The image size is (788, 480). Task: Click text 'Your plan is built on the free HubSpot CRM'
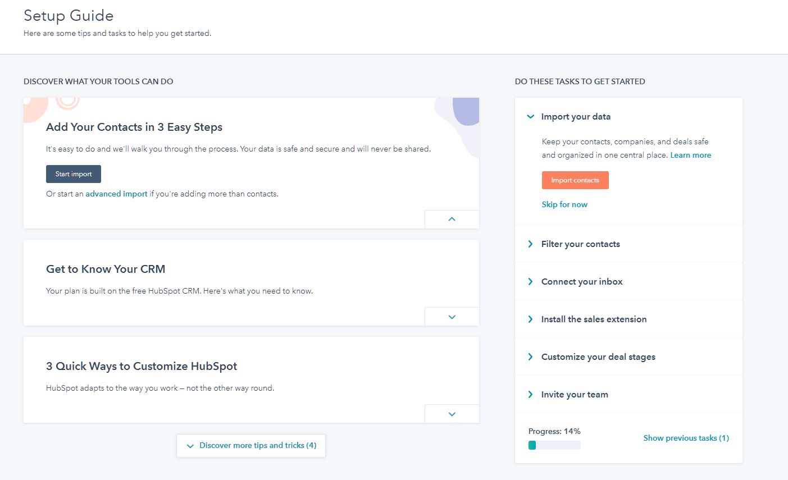[123, 291]
